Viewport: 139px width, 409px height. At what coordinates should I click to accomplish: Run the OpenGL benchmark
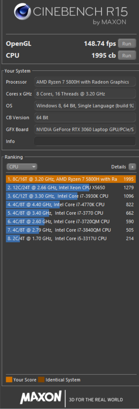[x=127, y=44]
